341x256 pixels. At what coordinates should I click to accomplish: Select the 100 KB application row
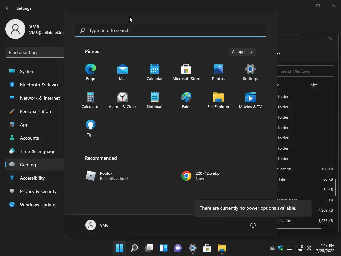click(x=306, y=169)
